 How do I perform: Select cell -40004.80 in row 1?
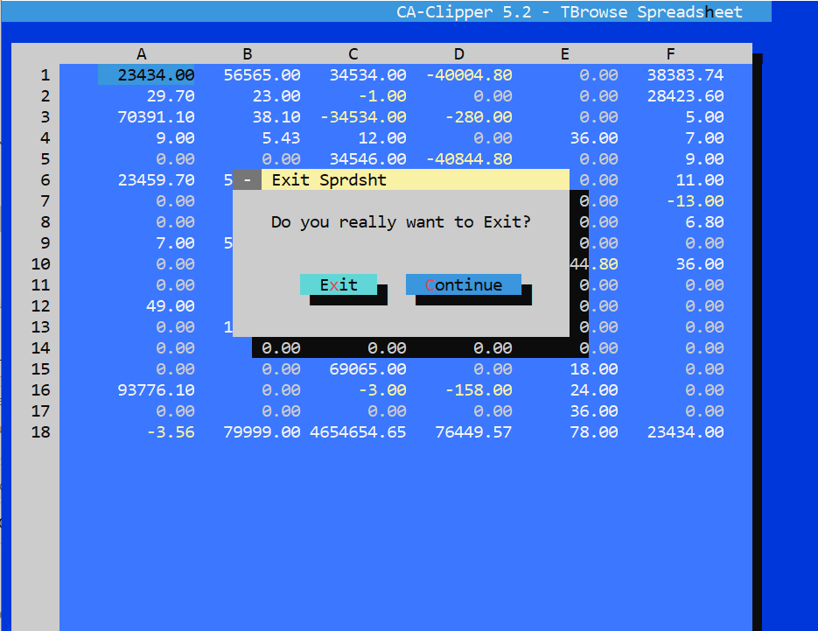click(x=469, y=75)
